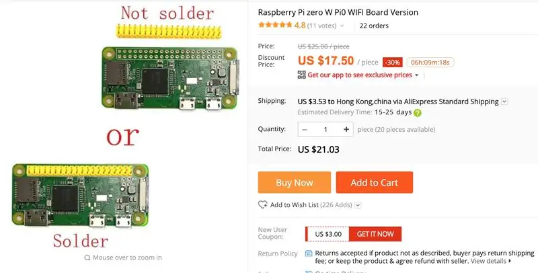Click the wish list heart icon
This screenshot has height=273, width=538.
[262, 204]
